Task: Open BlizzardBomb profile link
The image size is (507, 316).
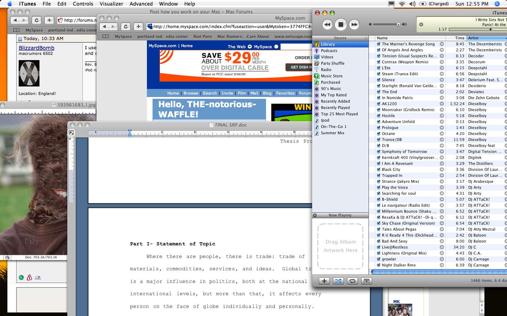Action: coord(36,48)
